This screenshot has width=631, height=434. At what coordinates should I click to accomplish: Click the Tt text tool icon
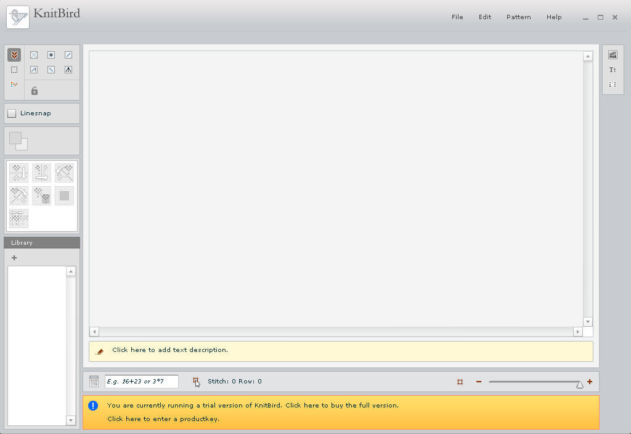613,70
